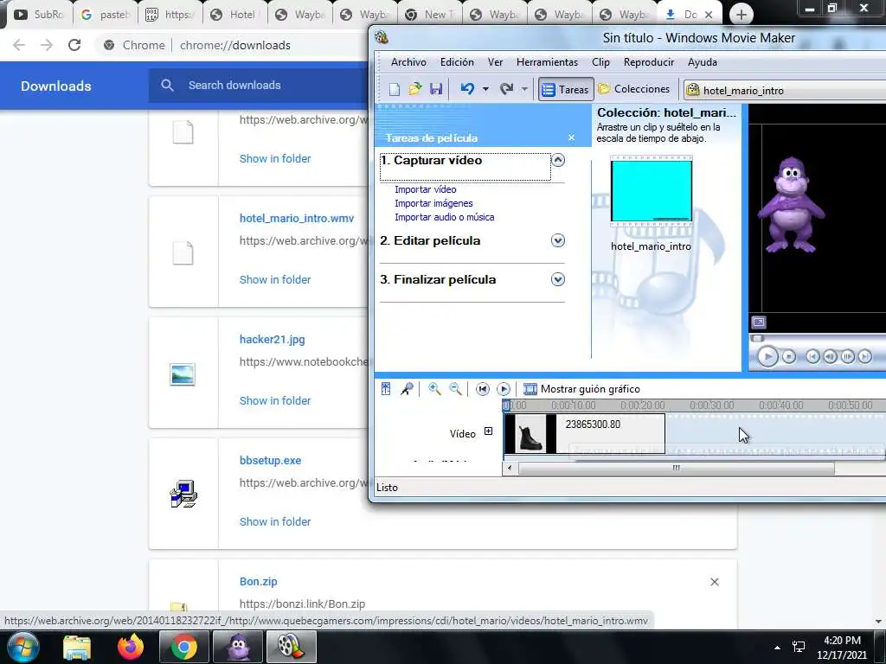The width and height of the screenshot is (886, 664).
Task: Click the preview Forward button
Action: coord(865,356)
